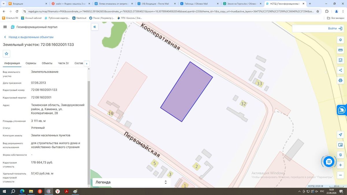Expand the Легенда panel
This screenshot has width=347, height=195.
tap(132, 182)
